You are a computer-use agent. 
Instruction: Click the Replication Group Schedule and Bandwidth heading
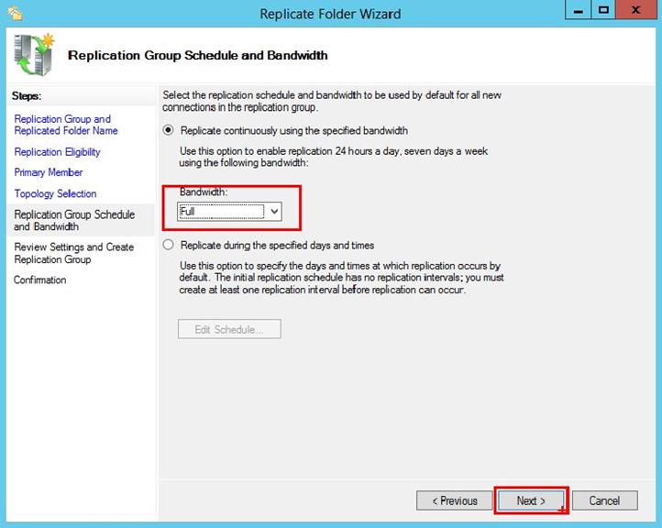[x=197, y=55]
